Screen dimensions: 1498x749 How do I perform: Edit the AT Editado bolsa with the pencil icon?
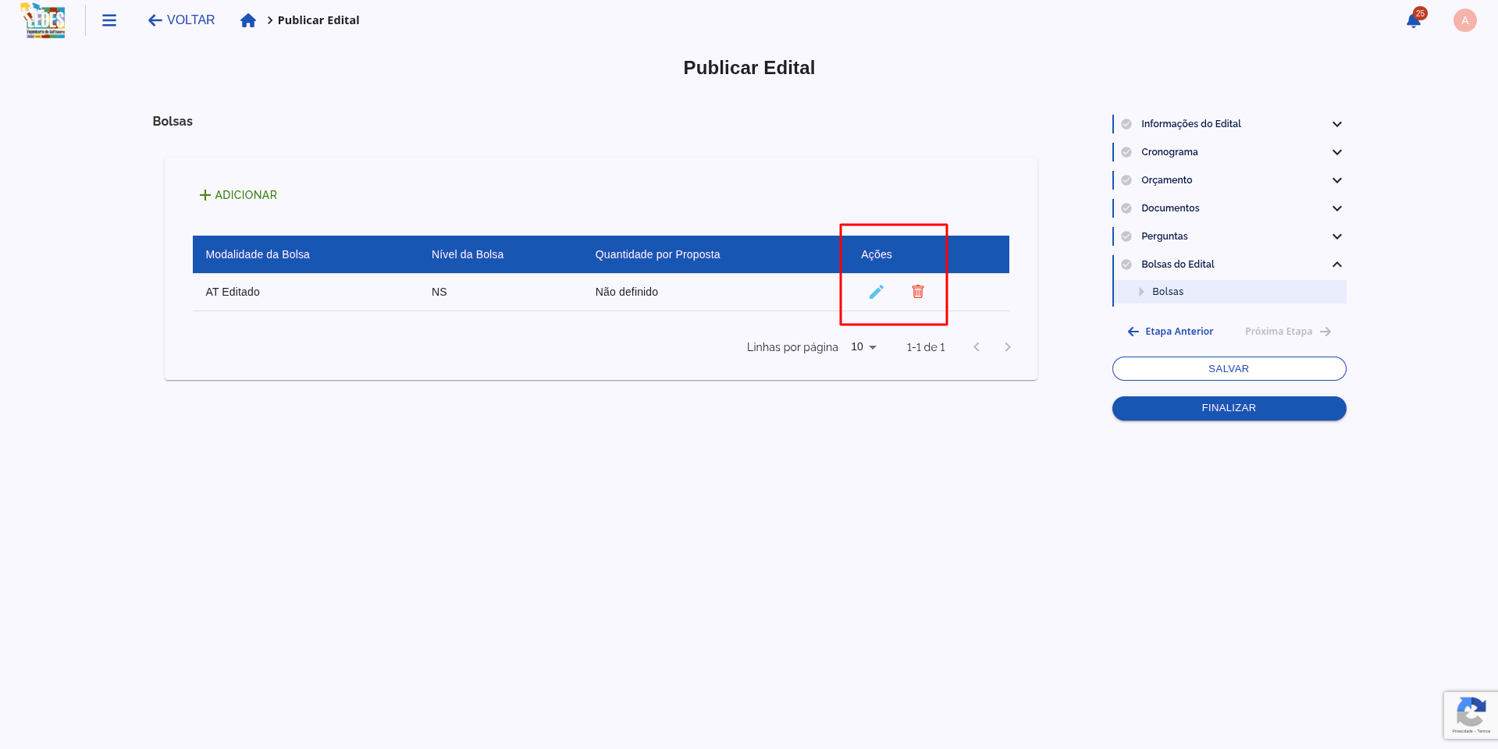point(877,292)
